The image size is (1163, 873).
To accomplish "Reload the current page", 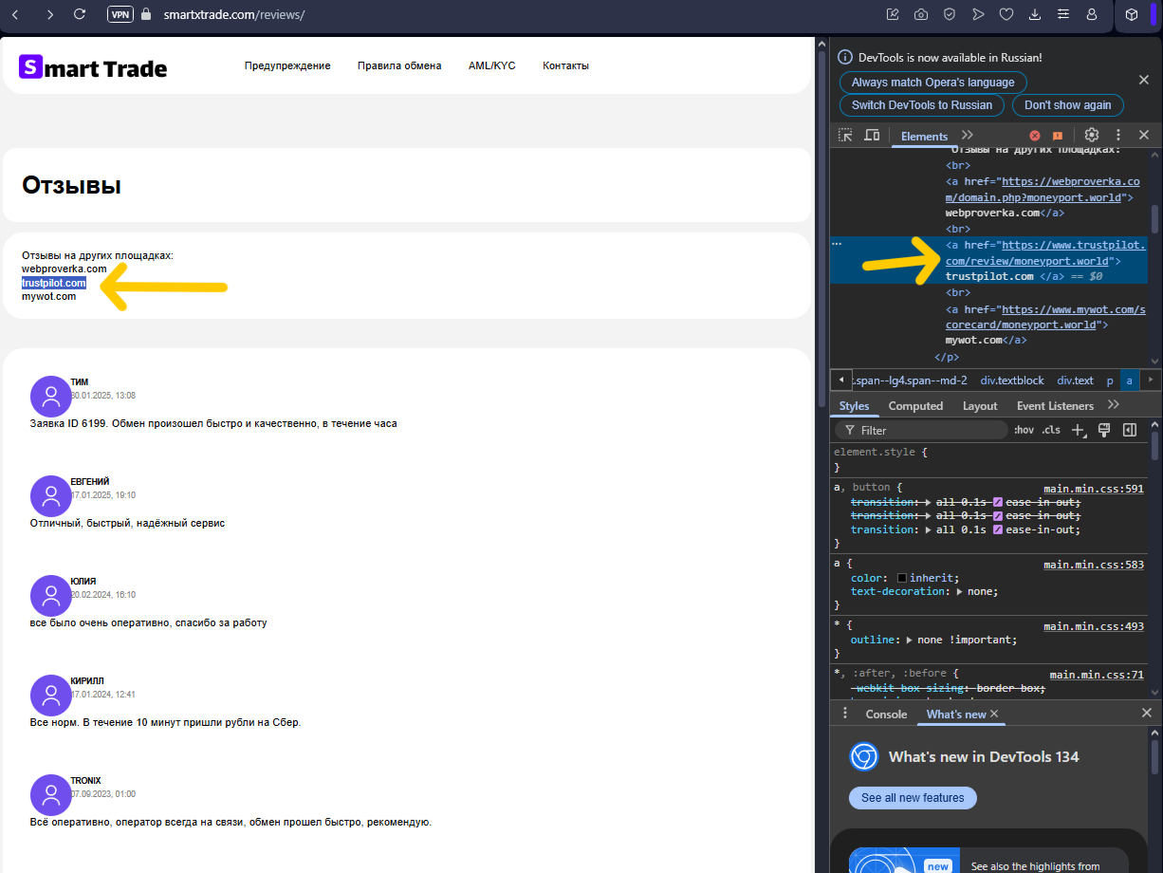I will pyautogui.click(x=80, y=14).
